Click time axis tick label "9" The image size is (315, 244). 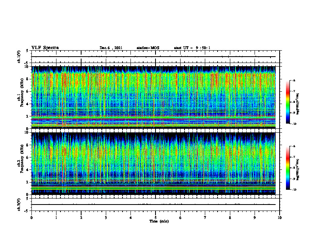(x=255, y=218)
